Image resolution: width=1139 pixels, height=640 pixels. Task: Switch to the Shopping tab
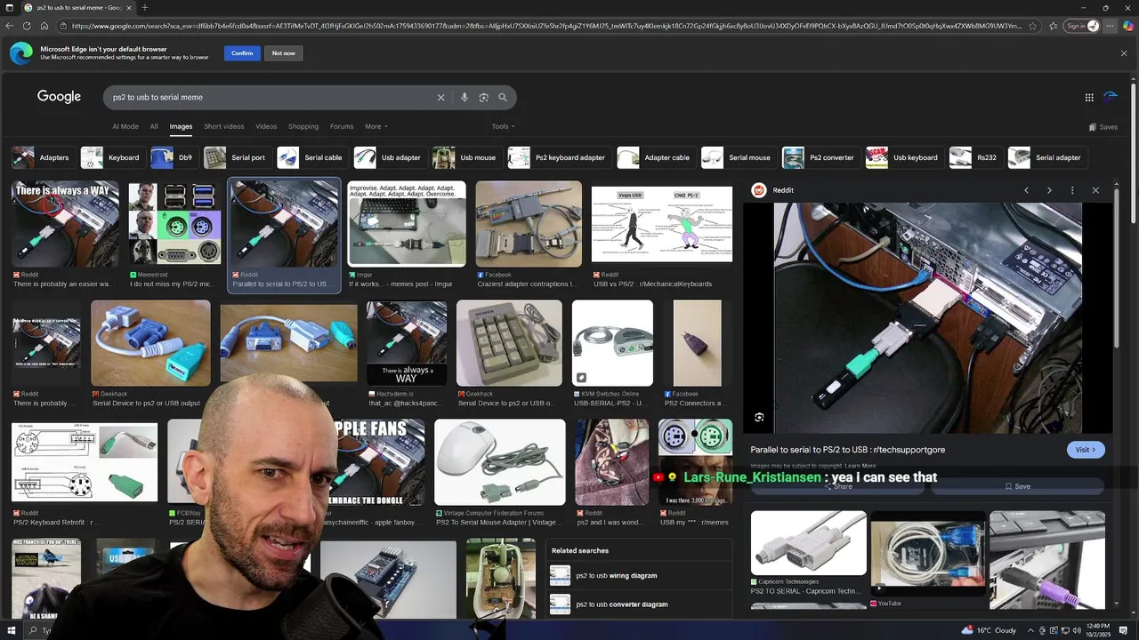point(303,126)
